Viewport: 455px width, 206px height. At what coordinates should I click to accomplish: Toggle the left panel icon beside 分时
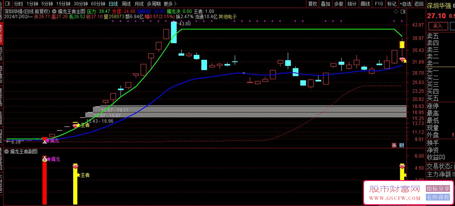pyautogui.click(x=7, y=4)
